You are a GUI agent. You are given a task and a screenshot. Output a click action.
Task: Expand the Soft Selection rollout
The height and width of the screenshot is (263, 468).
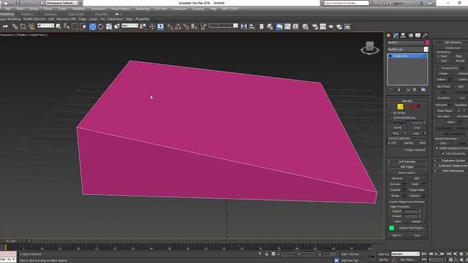click(x=407, y=161)
